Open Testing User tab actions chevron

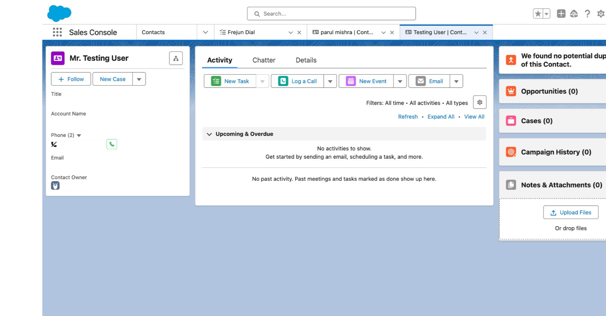(x=476, y=33)
